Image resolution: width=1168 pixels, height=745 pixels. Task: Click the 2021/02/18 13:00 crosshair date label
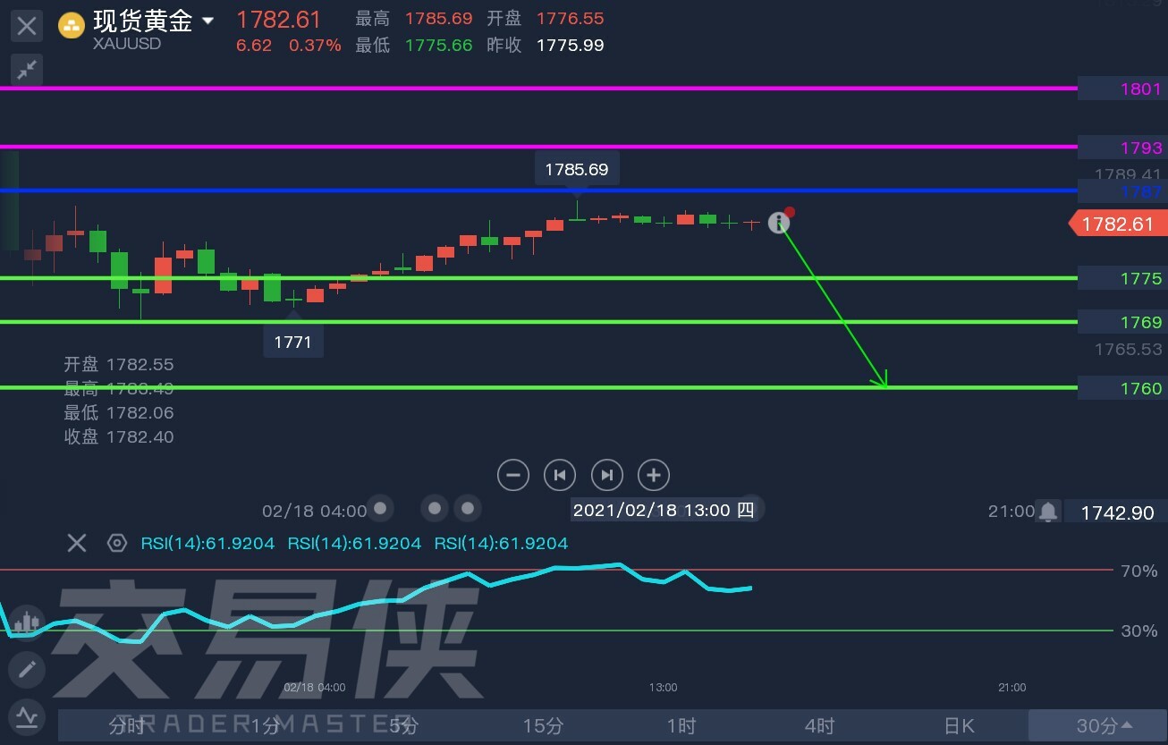[663, 511]
